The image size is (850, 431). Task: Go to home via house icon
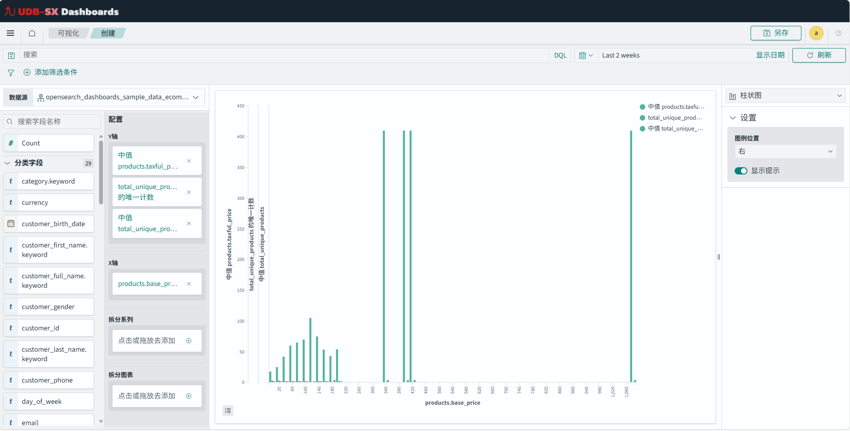(32, 33)
